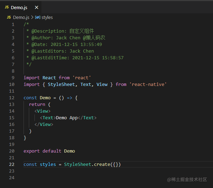Screen dimensions: 213x188
Task: Click the 'View' import on line 10
Action: [x=102, y=85]
